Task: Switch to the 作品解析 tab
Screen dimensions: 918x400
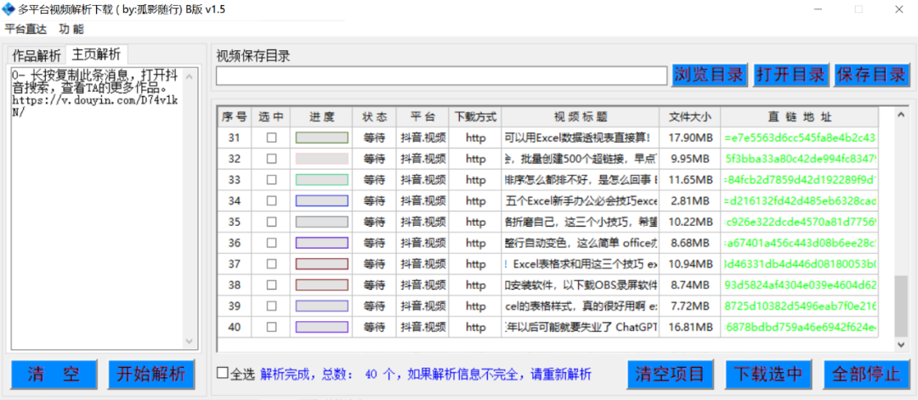Action: click(x=36, y=56)
